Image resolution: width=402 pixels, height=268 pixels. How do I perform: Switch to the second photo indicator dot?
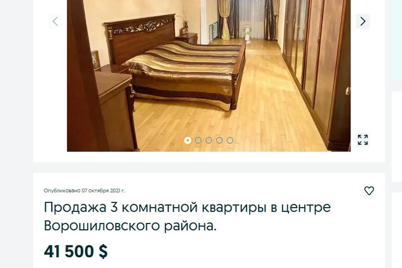click(x=198, y=140)
